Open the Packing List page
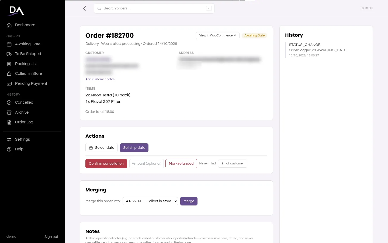The width and height of the screenshot is (388, 243). [x=32, y=64]
